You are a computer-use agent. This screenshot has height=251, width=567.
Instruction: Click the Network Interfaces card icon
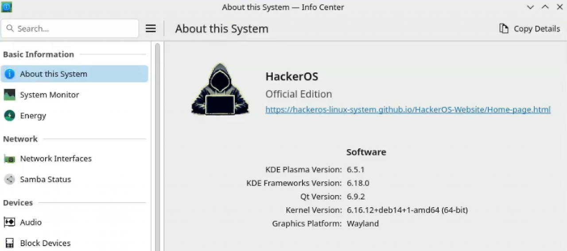(9, 158)
